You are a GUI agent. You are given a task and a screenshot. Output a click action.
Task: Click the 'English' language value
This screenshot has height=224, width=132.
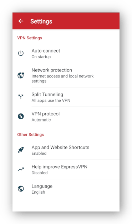[38, 192]
